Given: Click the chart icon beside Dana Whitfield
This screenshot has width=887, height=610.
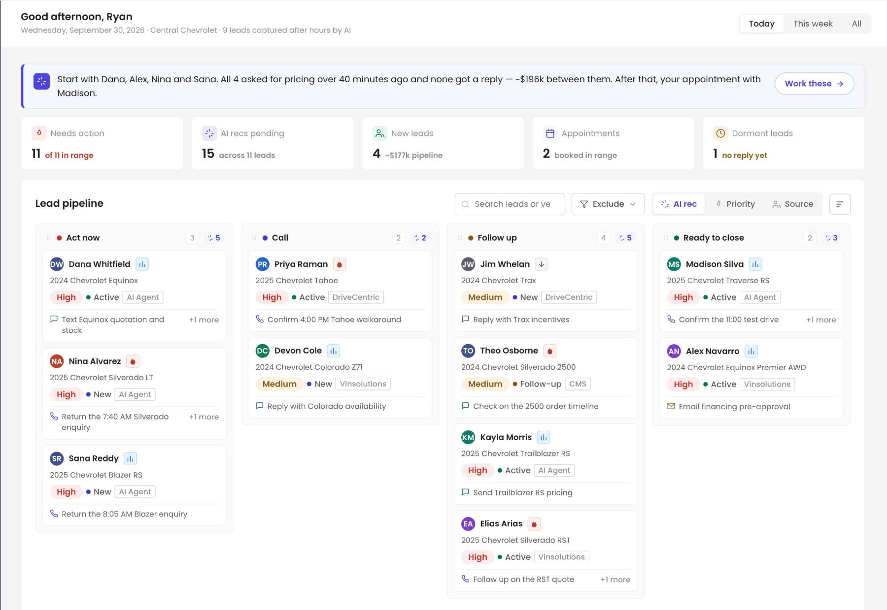Looking at the screenshot, I should point(142,264).
